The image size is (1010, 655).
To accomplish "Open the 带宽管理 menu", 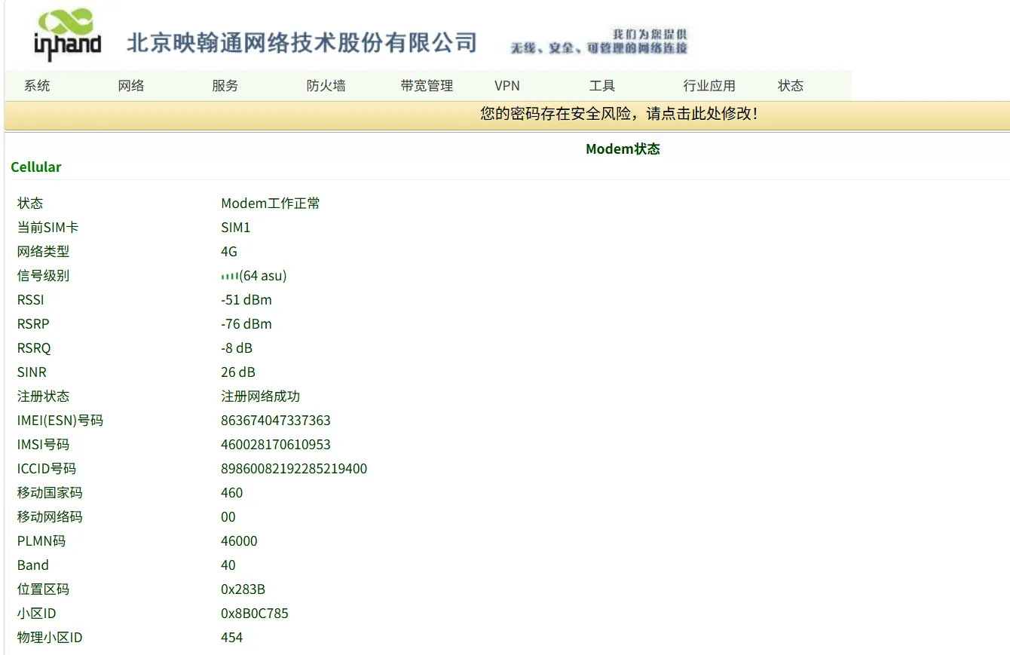I will [427, 86].
